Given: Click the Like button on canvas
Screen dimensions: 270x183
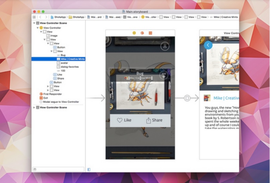Looking at the screenshot, I should coord(124,120).
